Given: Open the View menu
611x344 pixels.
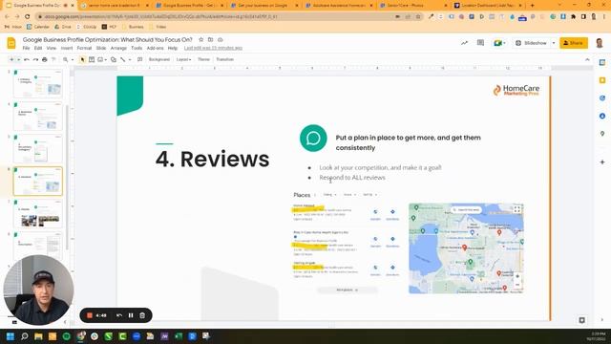Looking at the screenshot, I should click(x=52, y=48).
